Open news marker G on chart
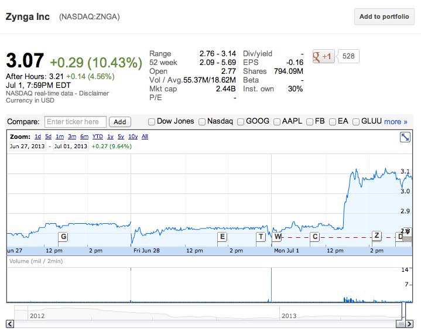Screen dimensions: 421x331 tap(63, 237)
